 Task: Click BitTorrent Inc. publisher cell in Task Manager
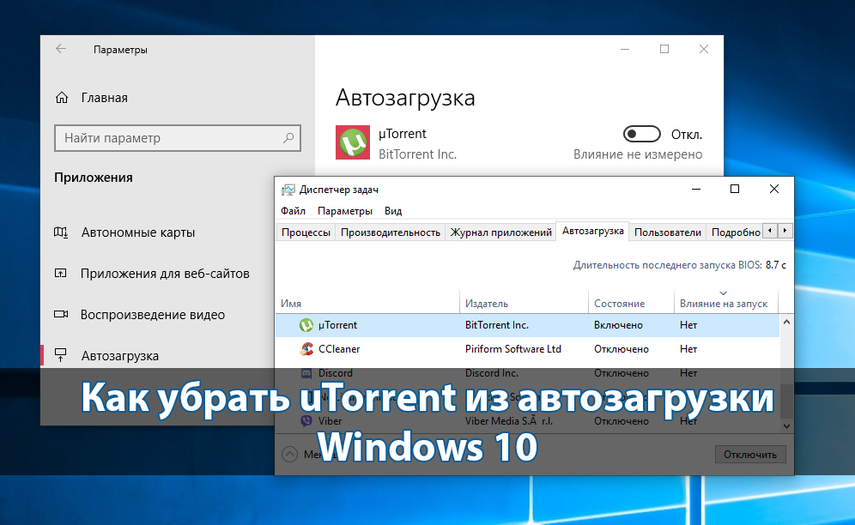[x=497, y=325]
